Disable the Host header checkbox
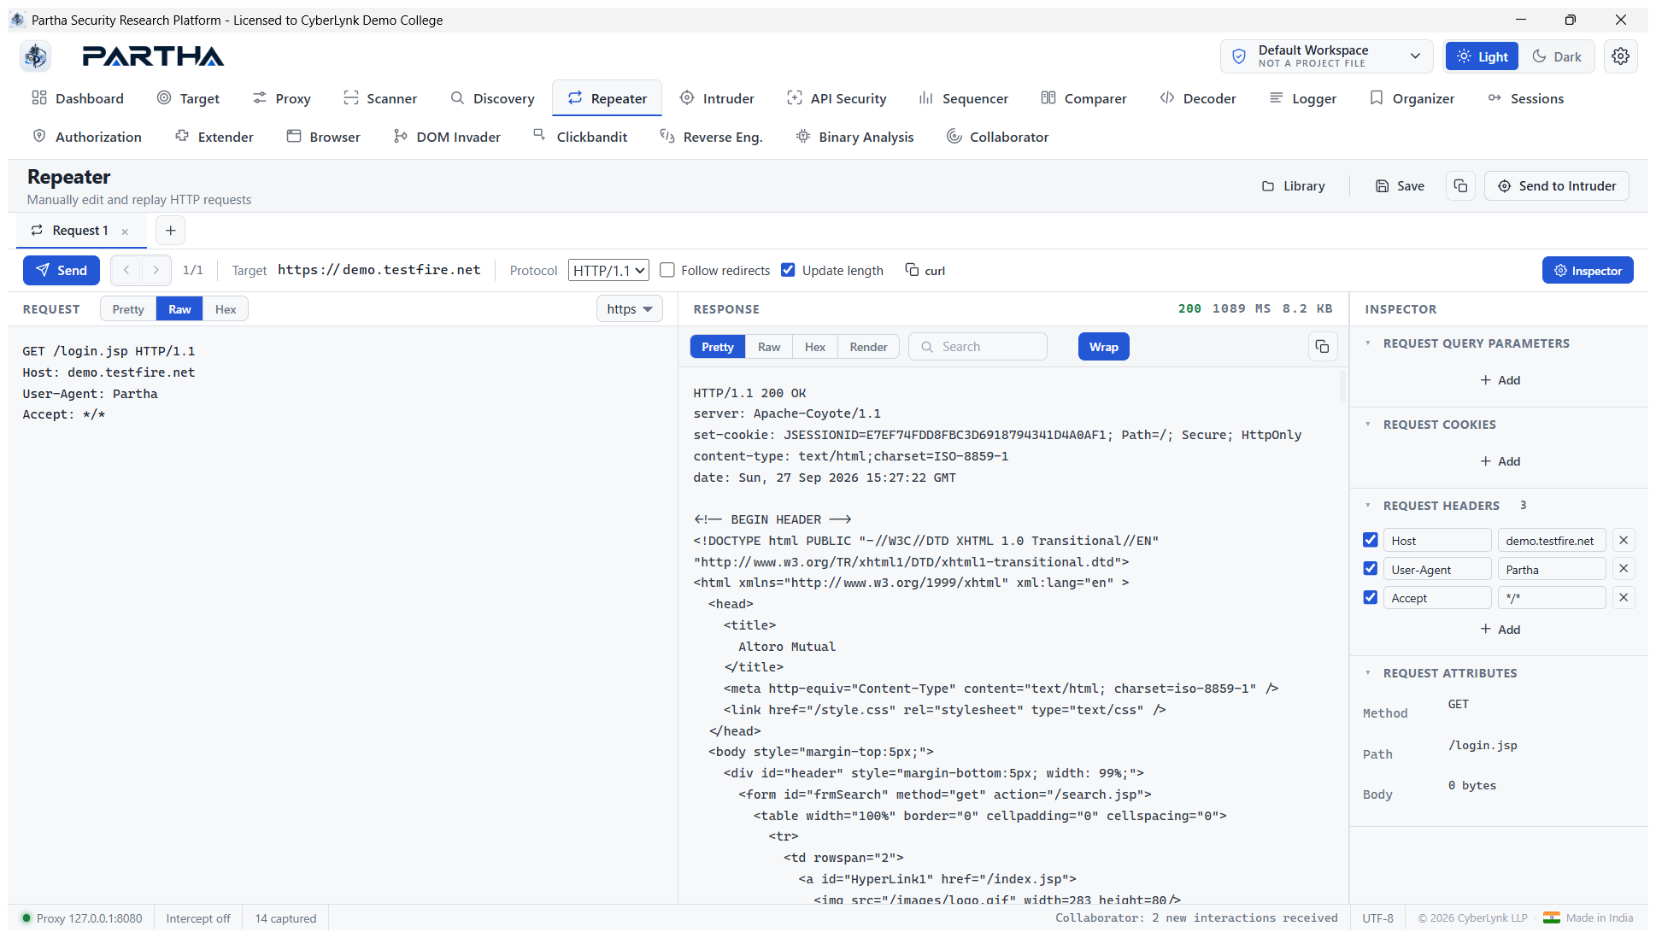1656x938 pixels. pos(1370,540)
